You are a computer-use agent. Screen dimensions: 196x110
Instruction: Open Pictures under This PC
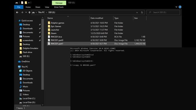[26, 90]
